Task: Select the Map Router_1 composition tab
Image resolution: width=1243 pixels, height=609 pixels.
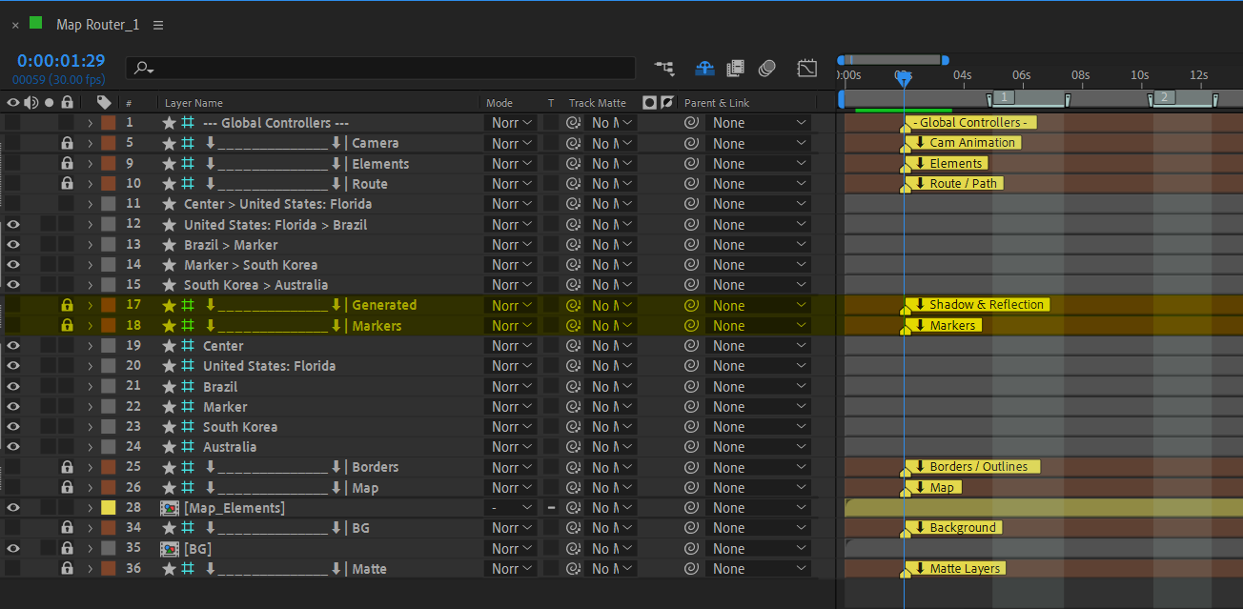Action: (x=97, y=25)
